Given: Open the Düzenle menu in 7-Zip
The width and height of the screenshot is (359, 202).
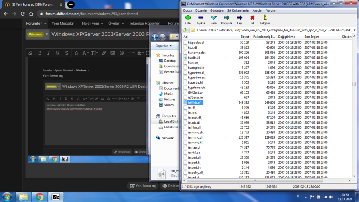Looking at the screenshot, I should [201, 10].
